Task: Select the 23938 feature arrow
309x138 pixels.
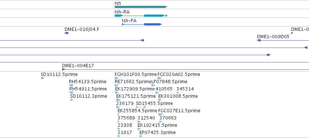Action: pos(119,129)
